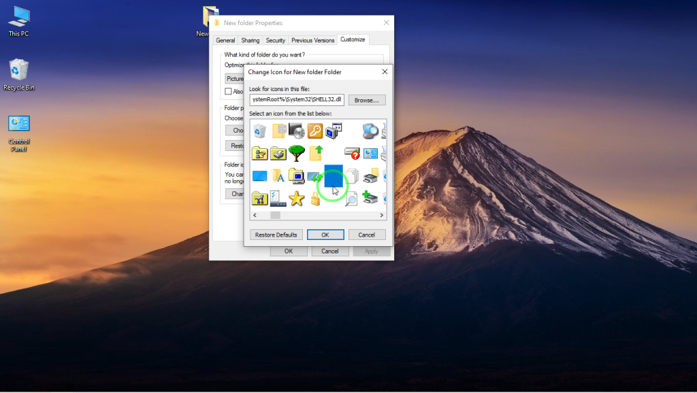Image resolution: width=697 pixels, height=393 pixels.
Task: Click the icon list horizontal scrollbar thumb
Action: pos(275,215)
